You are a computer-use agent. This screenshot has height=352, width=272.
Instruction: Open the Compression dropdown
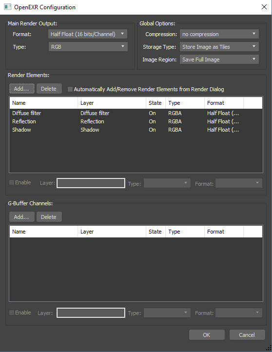(x=219, y=34)
